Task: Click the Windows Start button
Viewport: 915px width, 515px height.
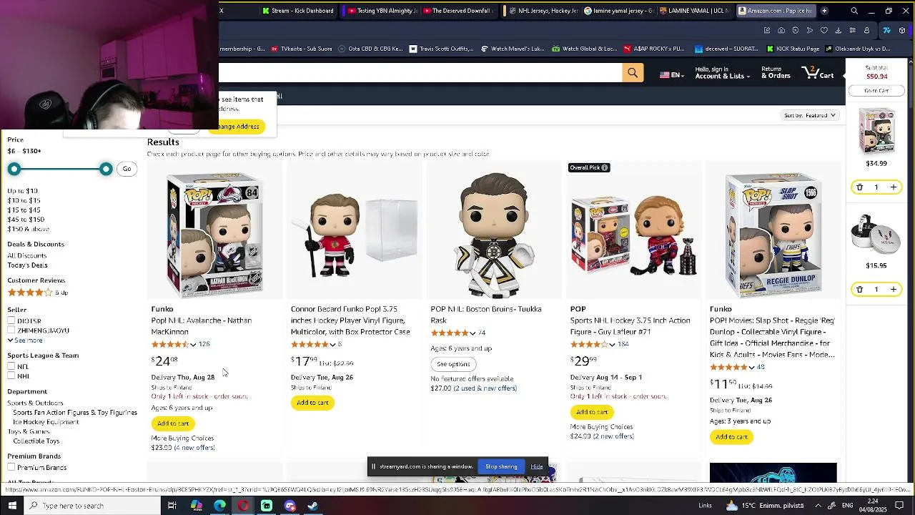Action: click(12, 506)
